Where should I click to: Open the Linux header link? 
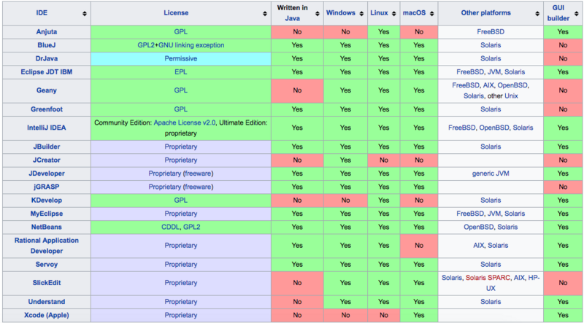click(x=379, y=12)
